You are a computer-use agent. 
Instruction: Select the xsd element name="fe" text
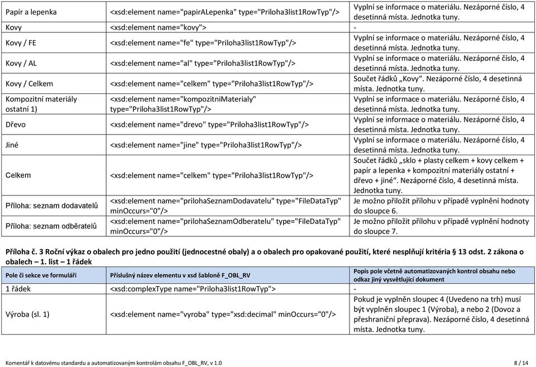point(203,43)
